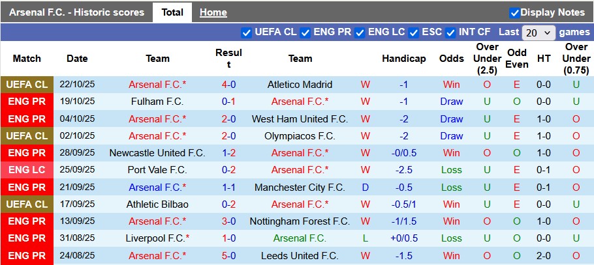594x265 pixels.
Task: Open the Last 20 games dropdown
Action: 539,32
